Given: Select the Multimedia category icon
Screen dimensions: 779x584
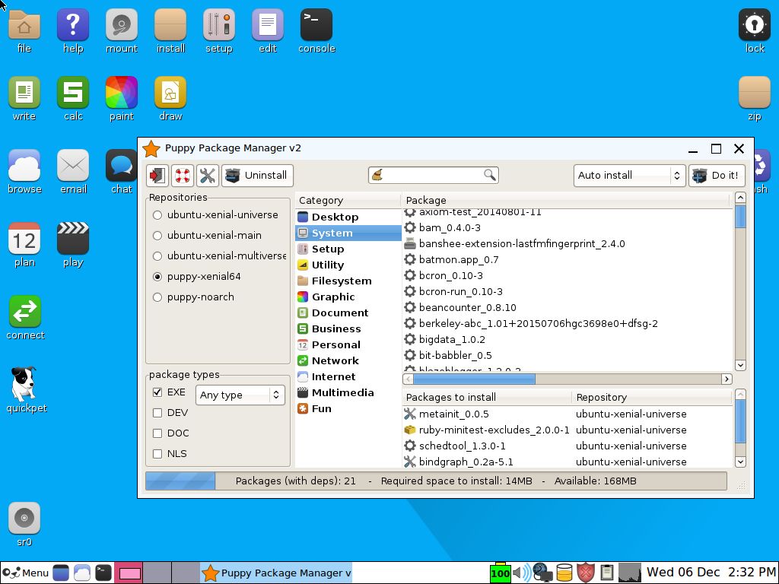Looking at the screenshot, I should click(x=303, y=392).
